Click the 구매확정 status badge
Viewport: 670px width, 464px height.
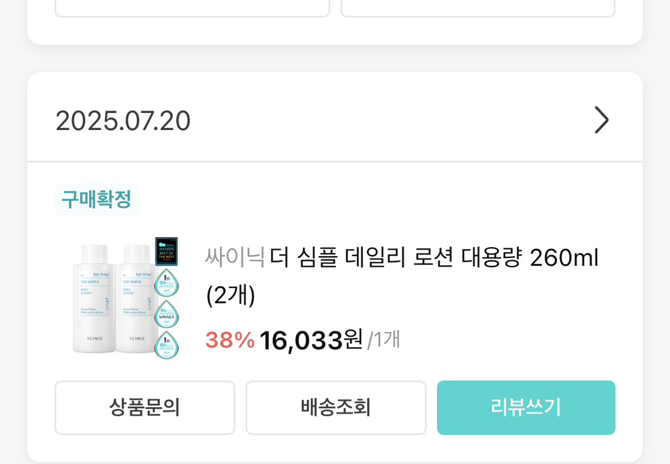(96, 199)
